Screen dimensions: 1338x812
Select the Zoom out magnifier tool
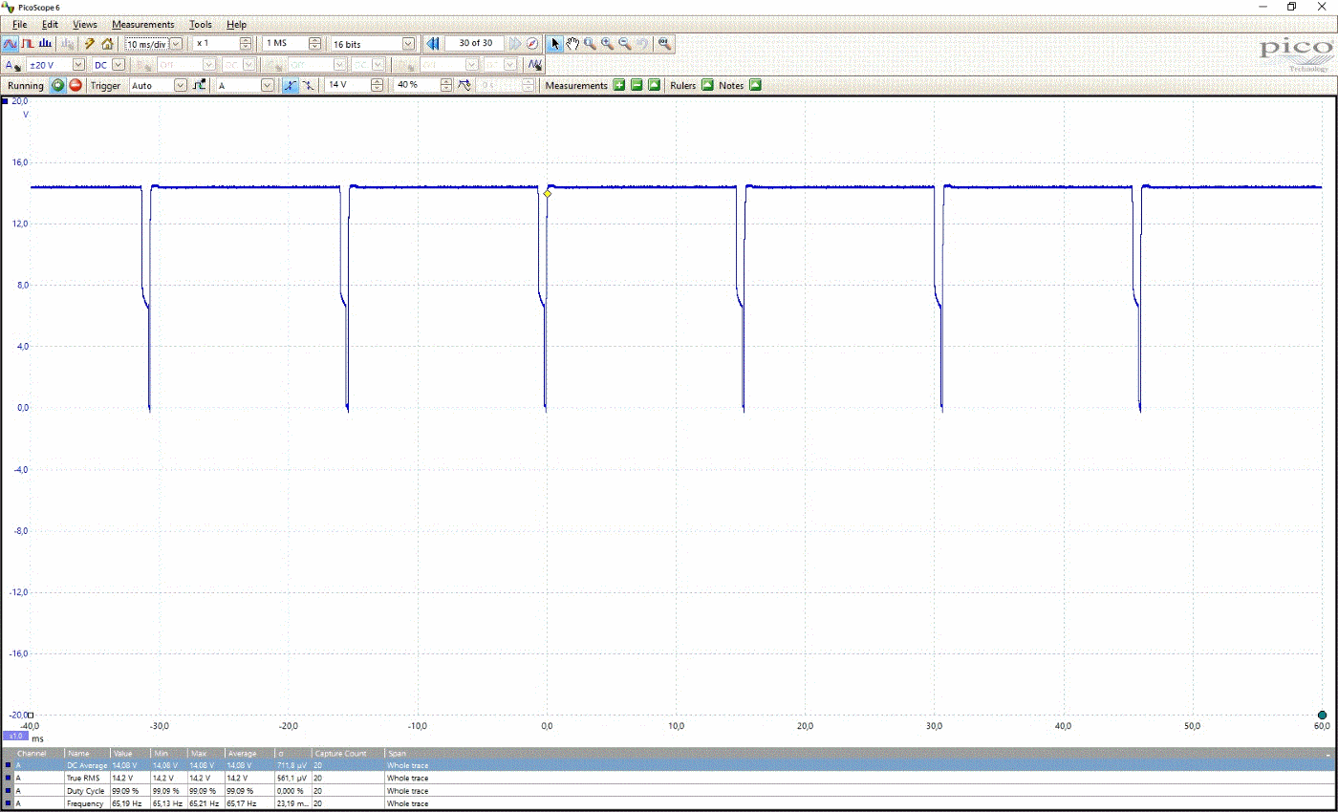click(x=624, y=43)
